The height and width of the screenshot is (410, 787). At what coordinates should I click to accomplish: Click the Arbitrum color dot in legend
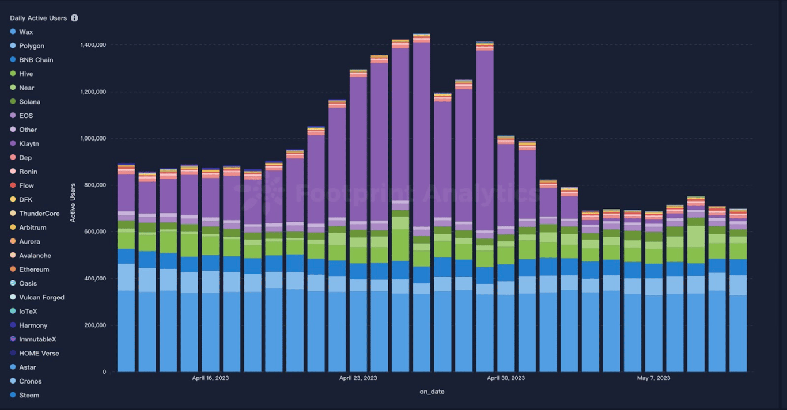13,227
